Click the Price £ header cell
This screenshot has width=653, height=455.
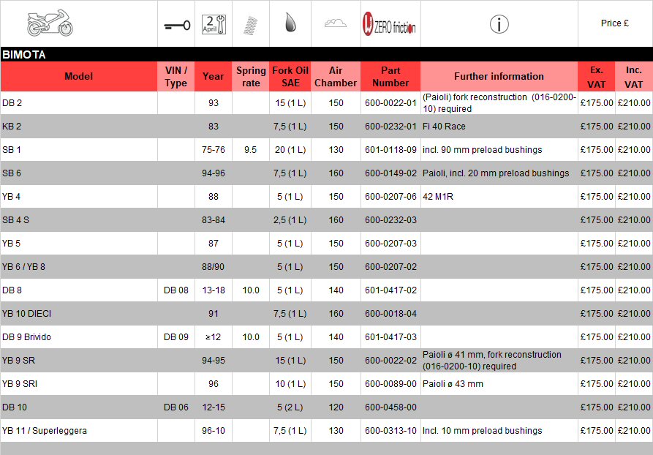[x=615, y=23]
